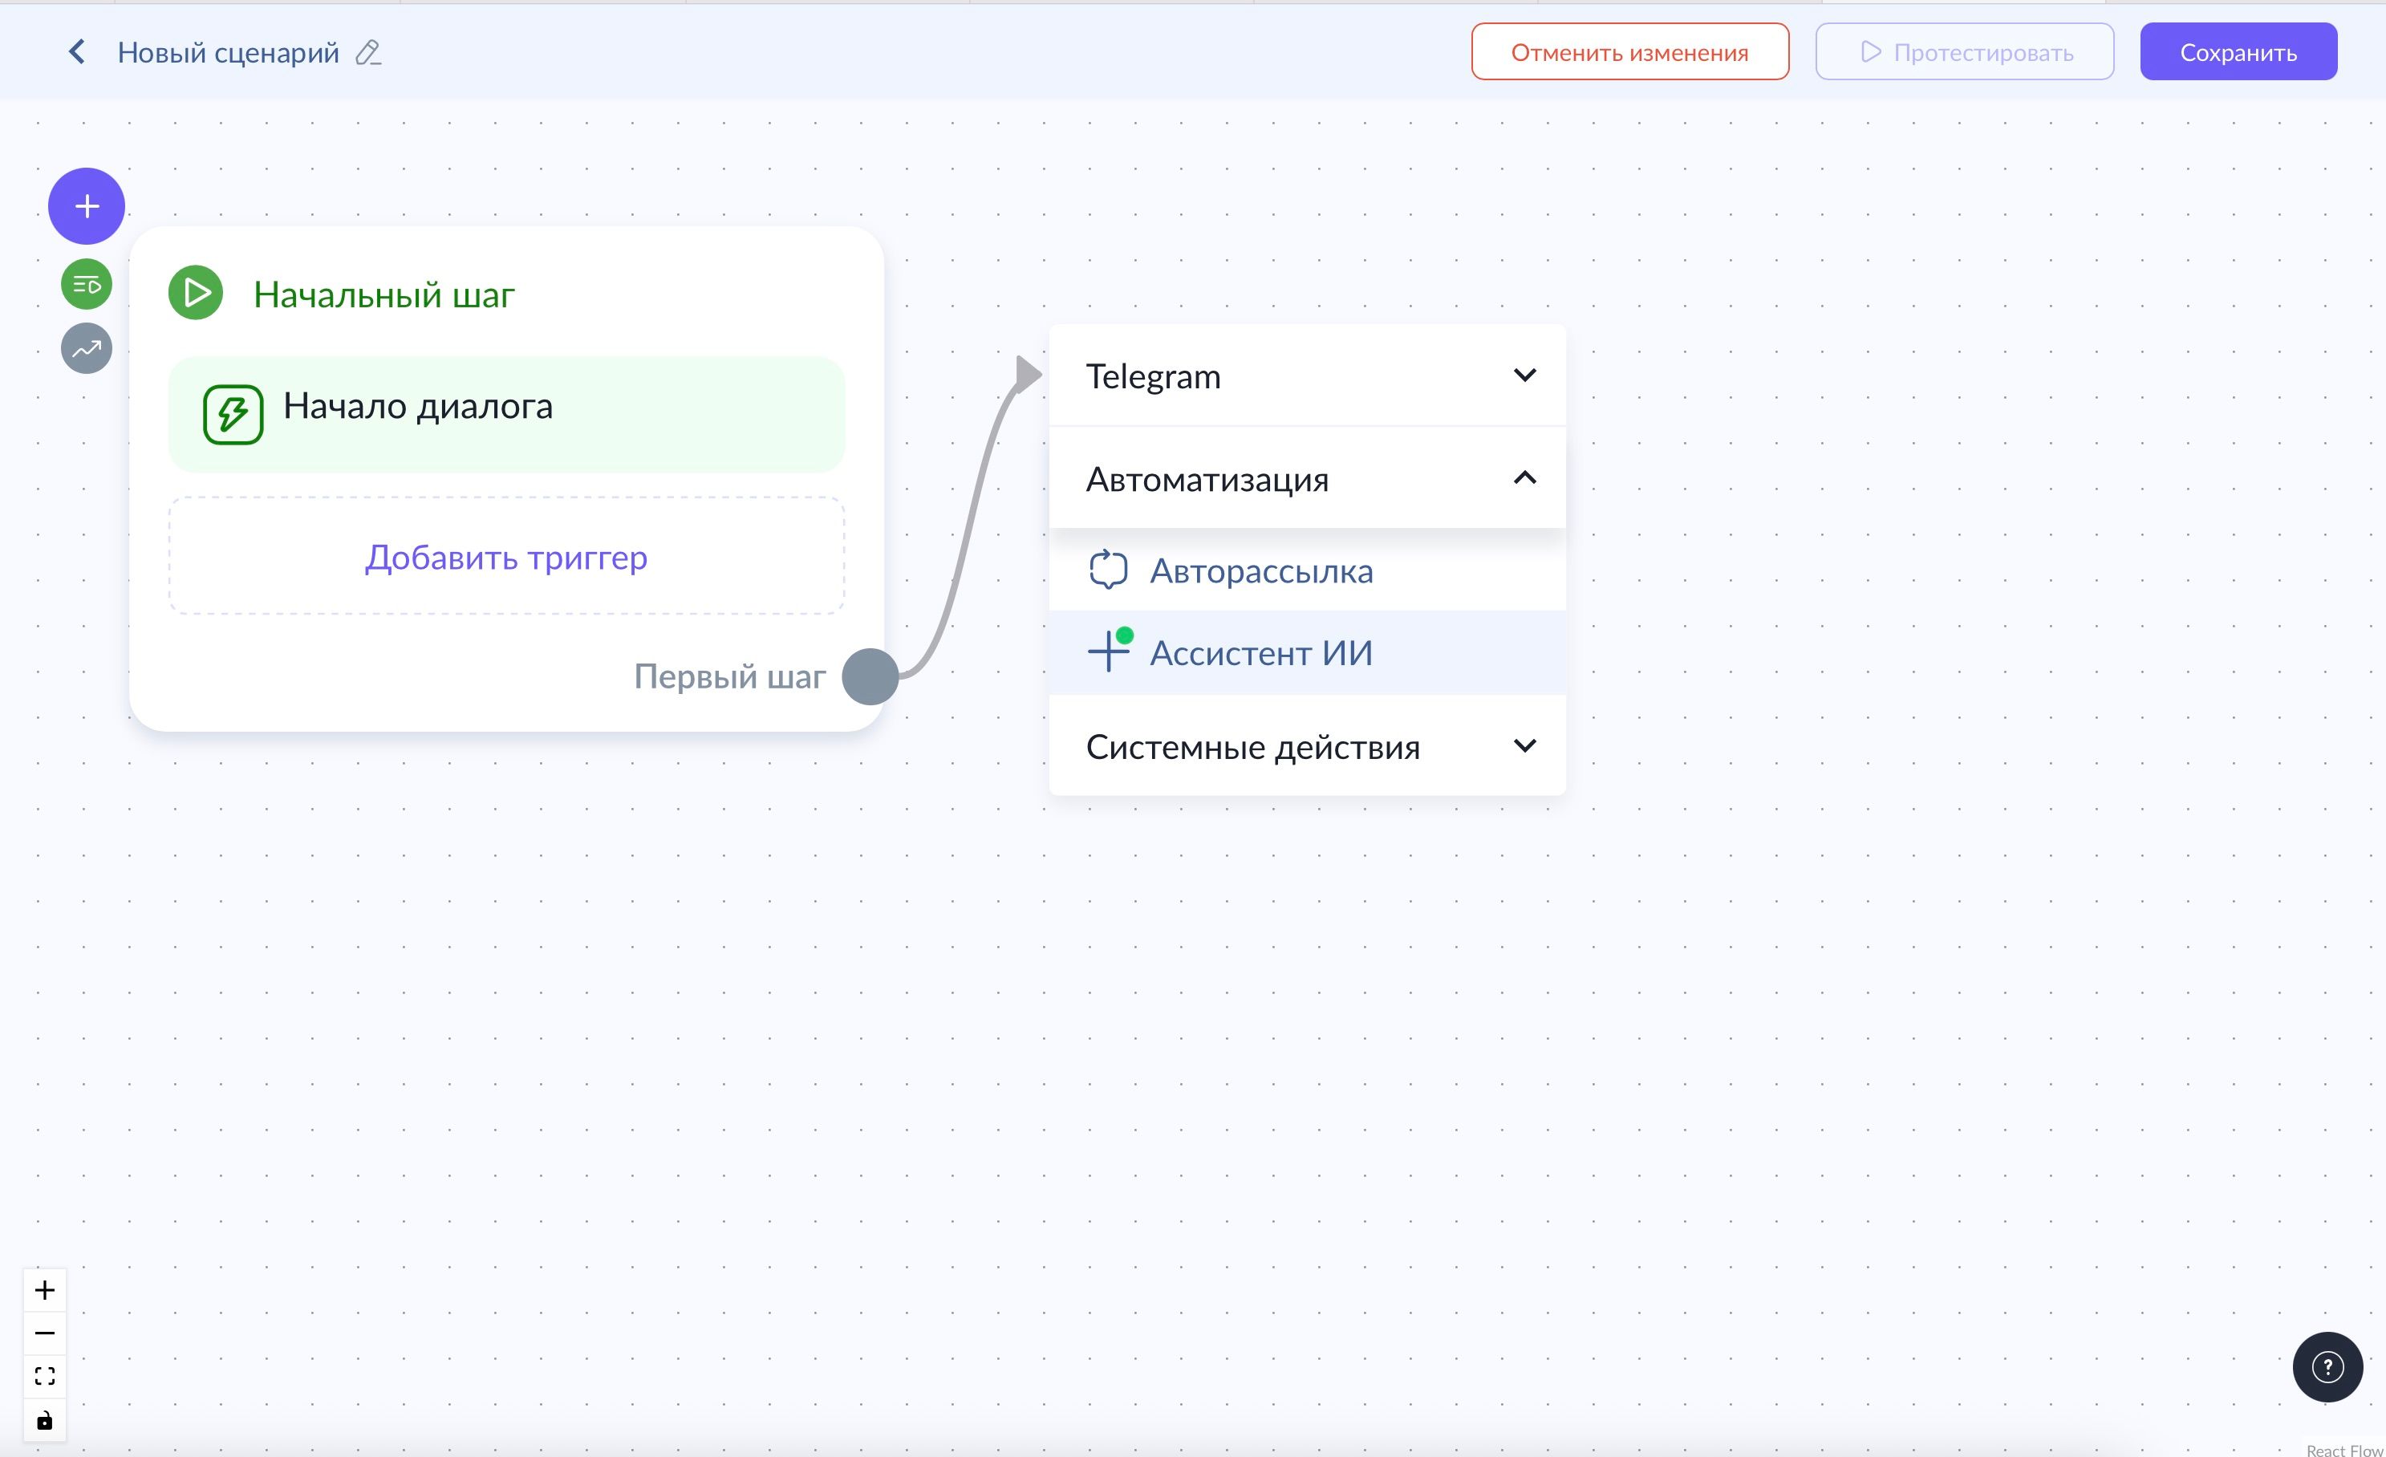Click the lightning trigger icon
The height and width of the screenshot is (1457, 2386).
click(233, 414)
